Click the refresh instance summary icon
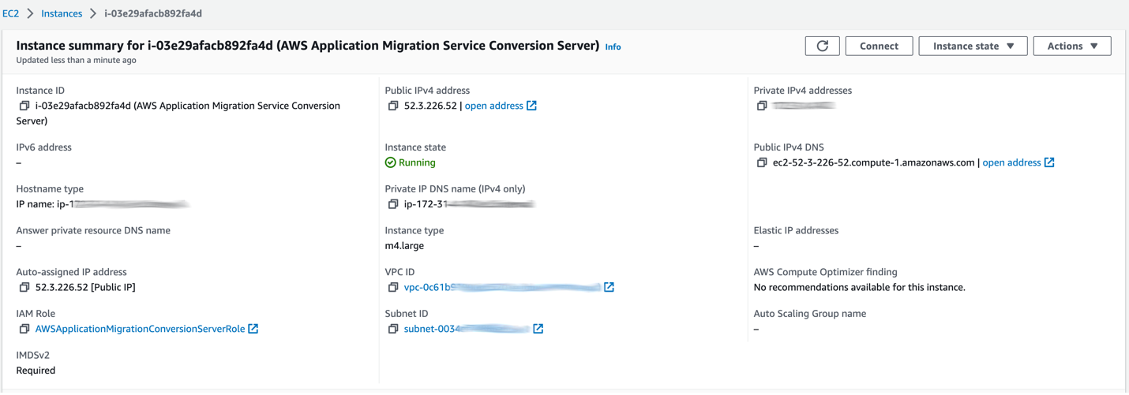The height and width of the screenshot is (395, 1129). tap(822, 46)
